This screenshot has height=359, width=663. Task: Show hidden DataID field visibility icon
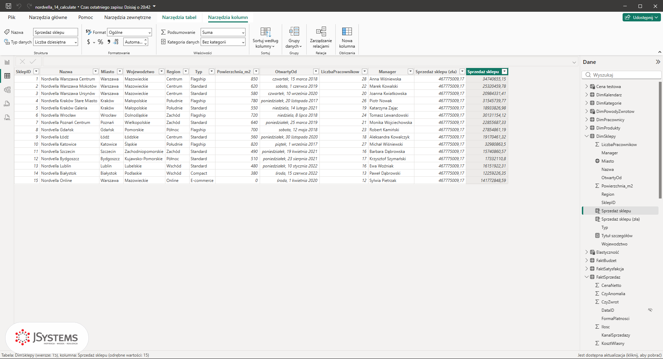pyautogui.click(x=650, y=310)
